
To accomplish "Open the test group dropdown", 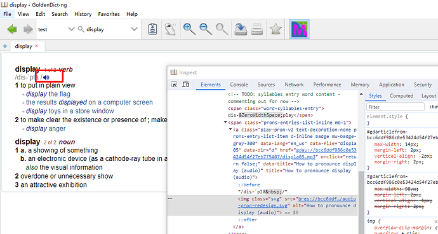I will pyautogui.click(x=71, y=29).
